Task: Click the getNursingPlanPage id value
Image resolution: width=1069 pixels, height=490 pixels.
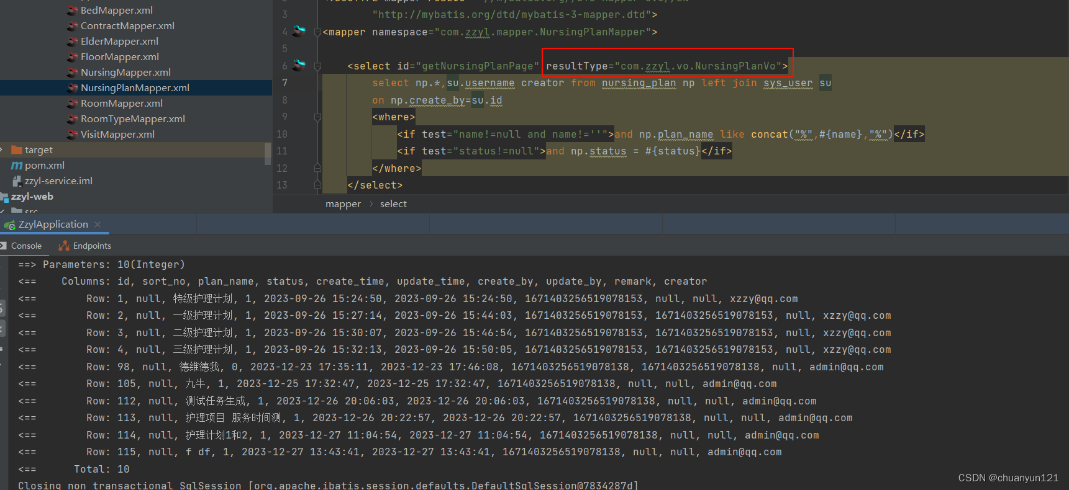Action: click(477, 66)
